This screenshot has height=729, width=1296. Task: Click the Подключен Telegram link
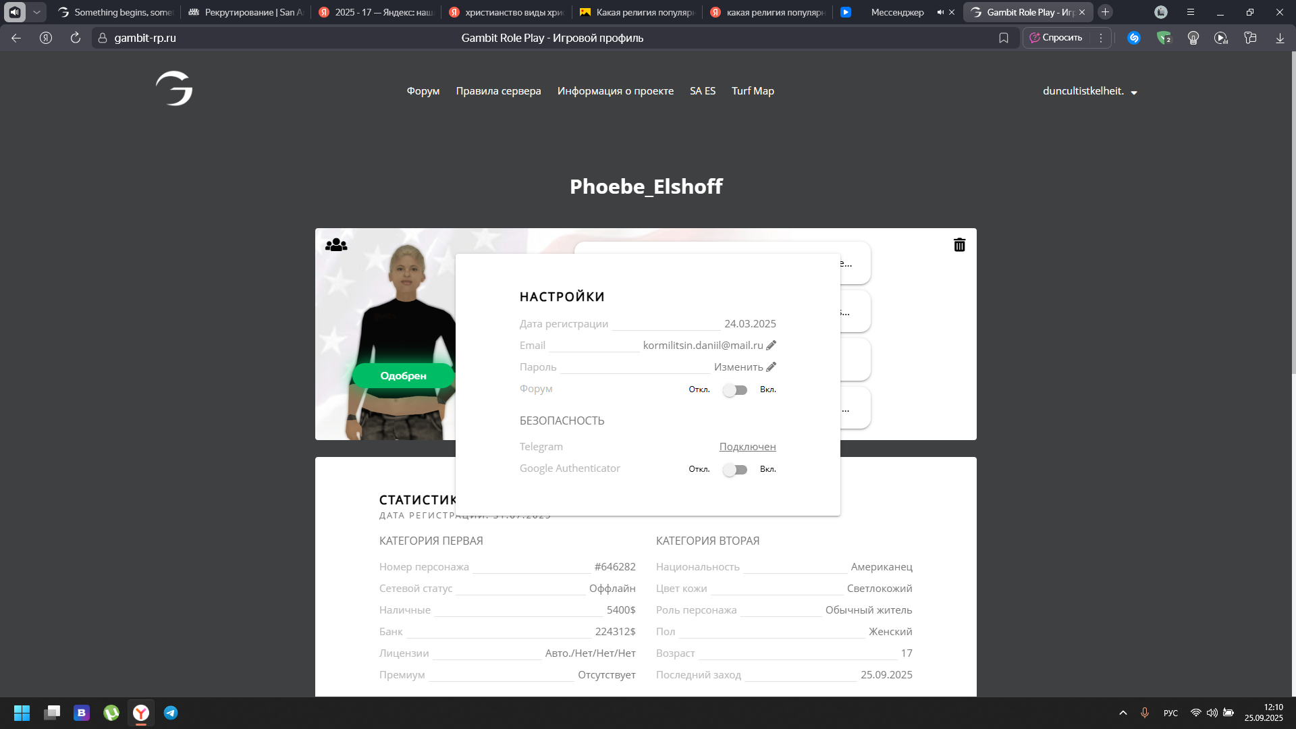click(747, 447)
